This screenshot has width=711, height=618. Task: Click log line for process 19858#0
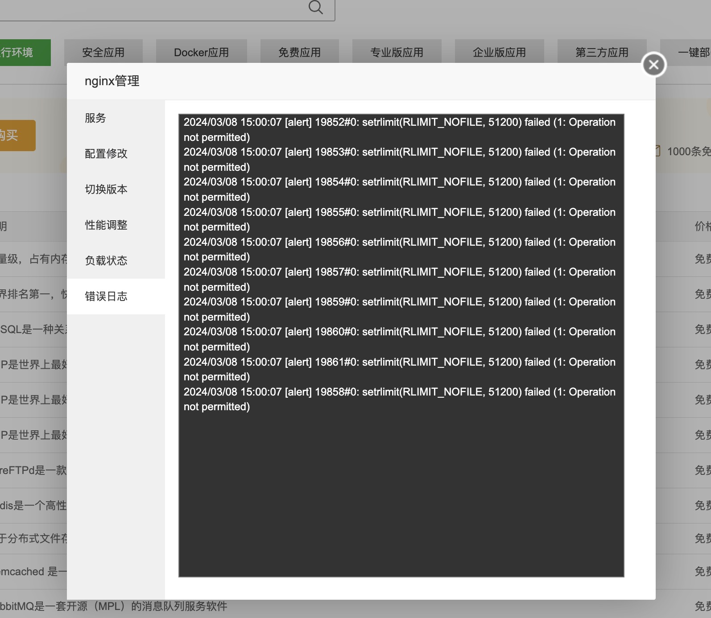(x=400, y=399)
